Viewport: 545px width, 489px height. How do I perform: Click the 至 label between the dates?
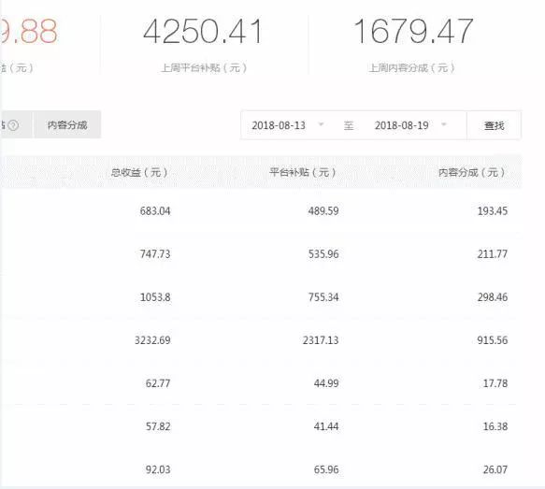point(349,125)
